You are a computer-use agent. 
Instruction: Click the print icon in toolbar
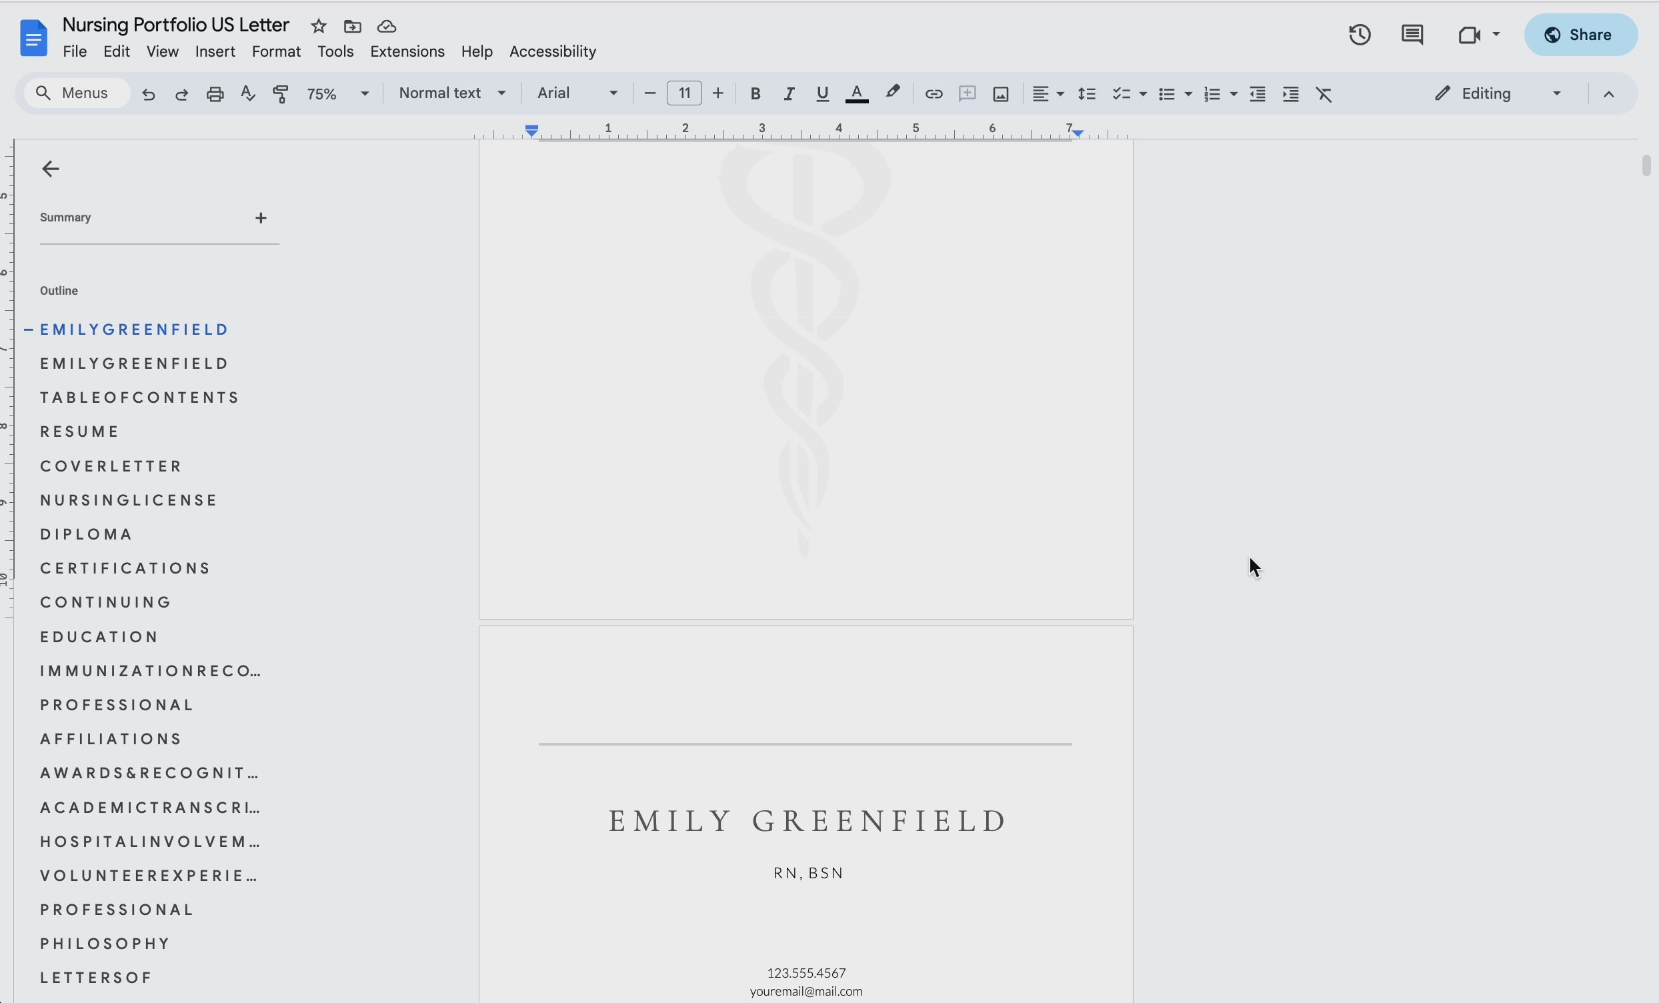(x=215, y=93)
